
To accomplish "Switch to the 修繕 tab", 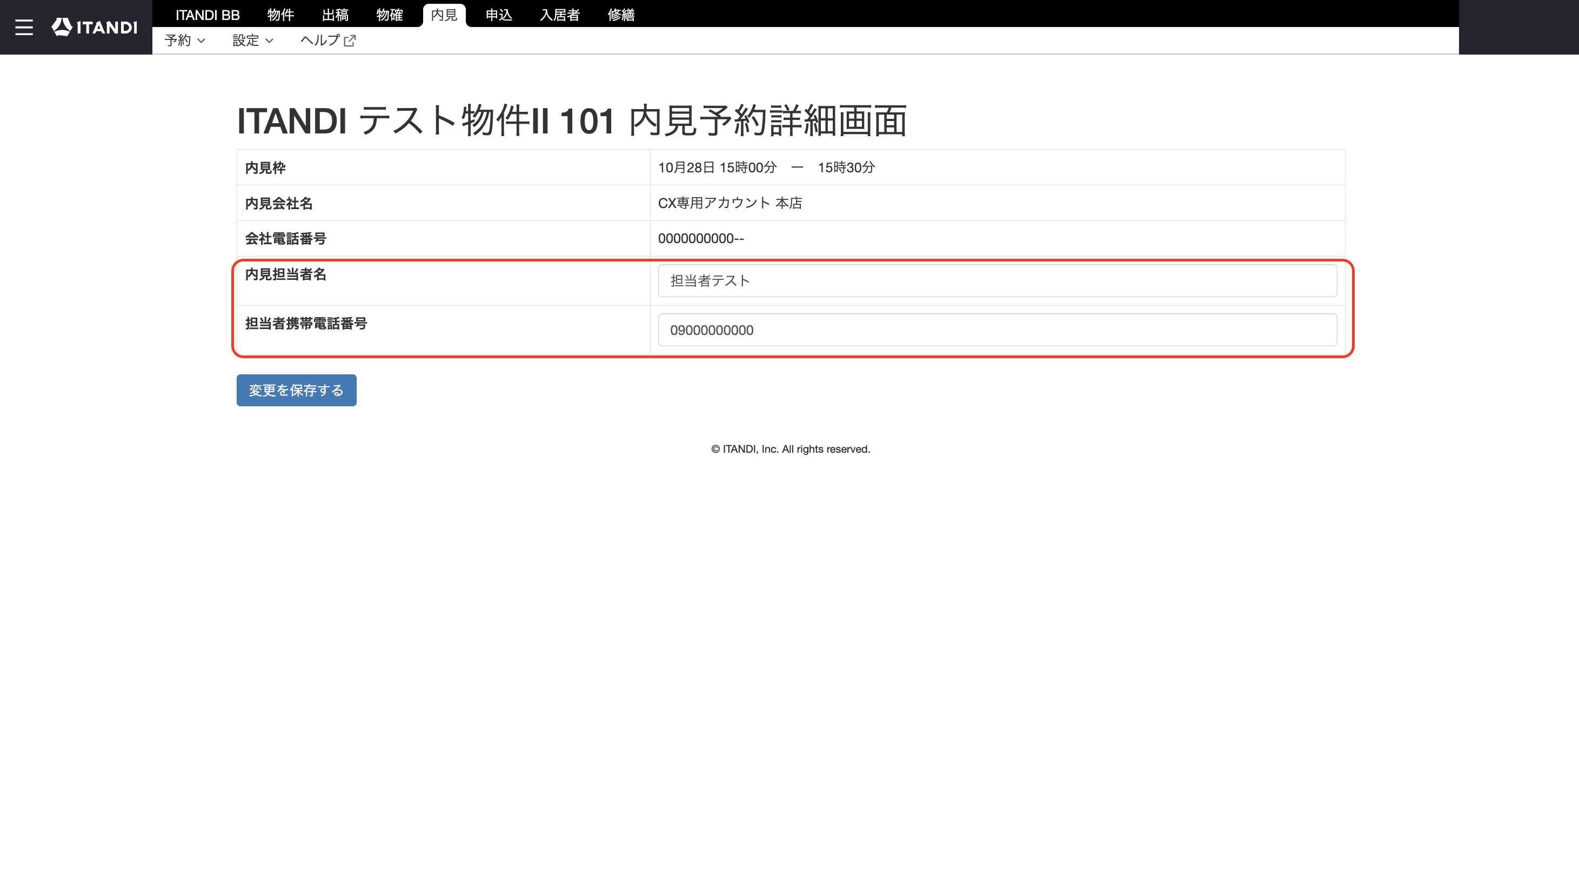I will point(621,15).
